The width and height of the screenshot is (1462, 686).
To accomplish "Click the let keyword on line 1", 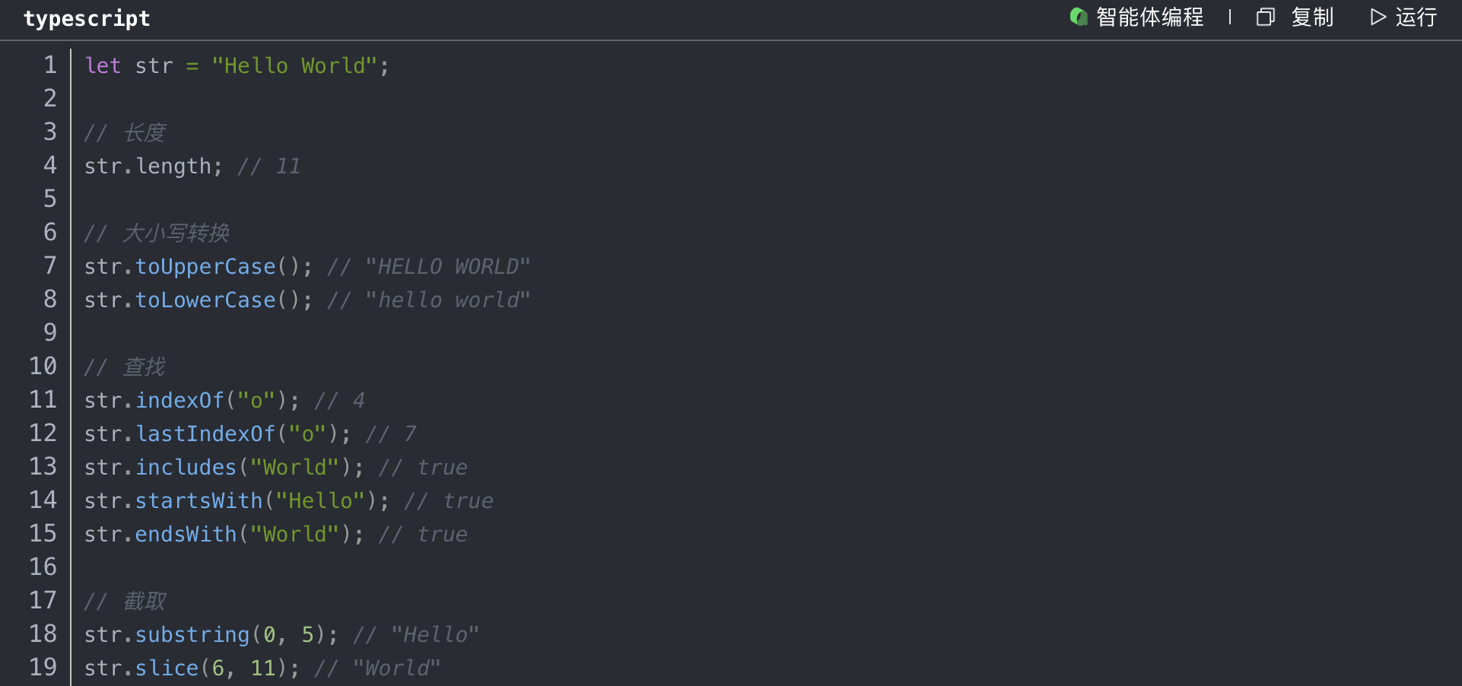I will click(103, 66).
